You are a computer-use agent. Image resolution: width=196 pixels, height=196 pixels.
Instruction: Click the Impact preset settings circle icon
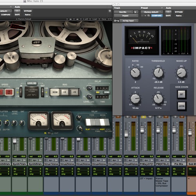[x=162, y=8]
